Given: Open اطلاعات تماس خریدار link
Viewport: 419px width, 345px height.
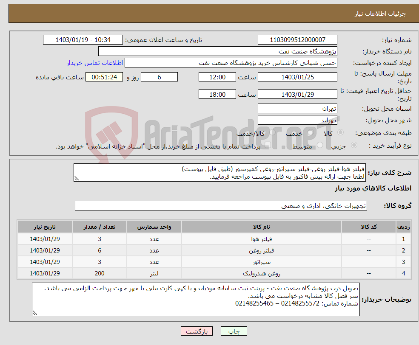Looking at the screenshot, I should [x=94, y=63].
